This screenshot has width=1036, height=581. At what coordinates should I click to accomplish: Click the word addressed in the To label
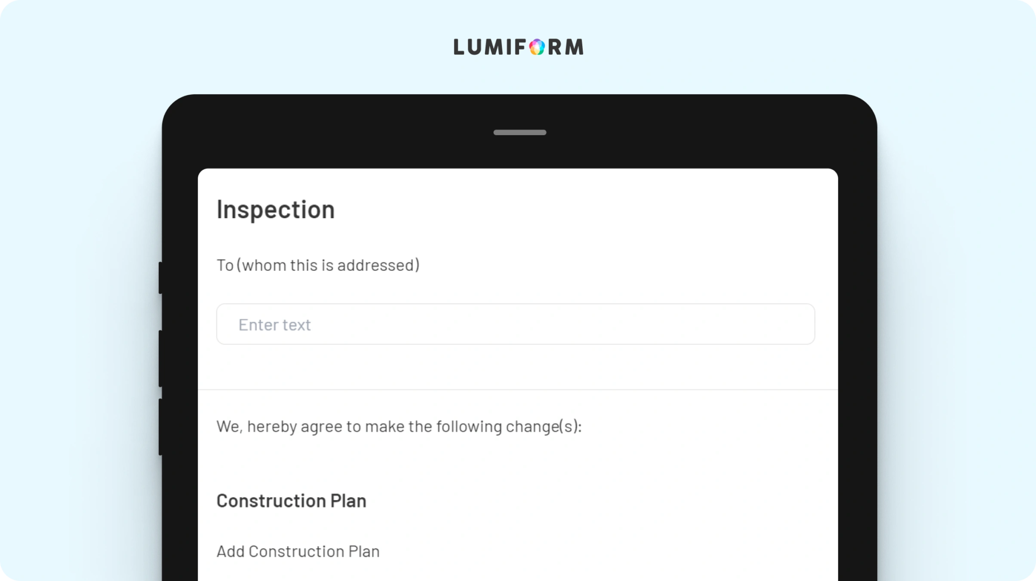pyautogui.click(x=376, y=265)
